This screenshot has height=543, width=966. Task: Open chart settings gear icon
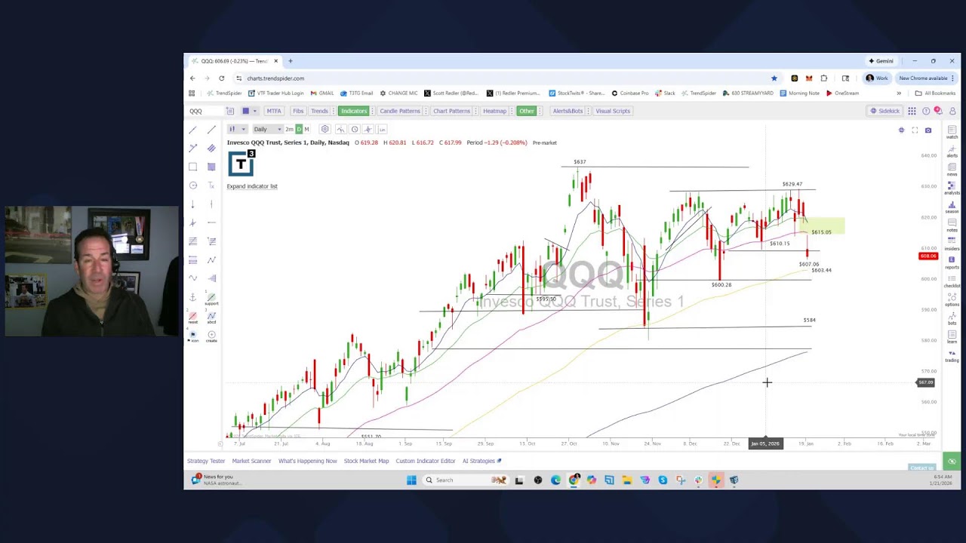325,129
